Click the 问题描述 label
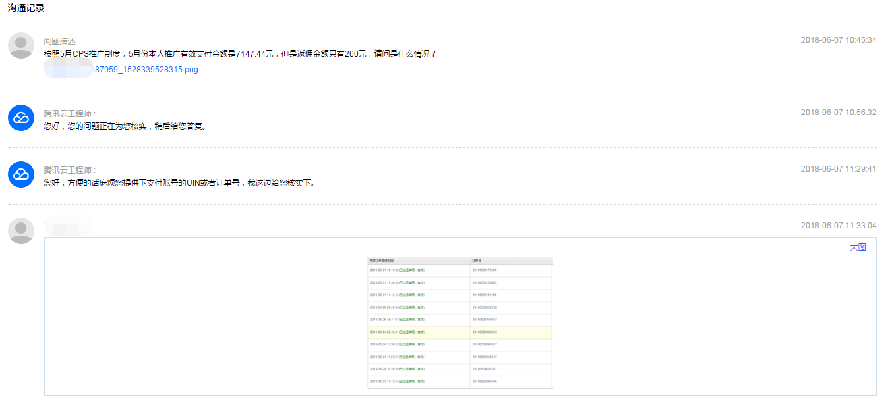888x406 pixels. (x=60, y=41)
